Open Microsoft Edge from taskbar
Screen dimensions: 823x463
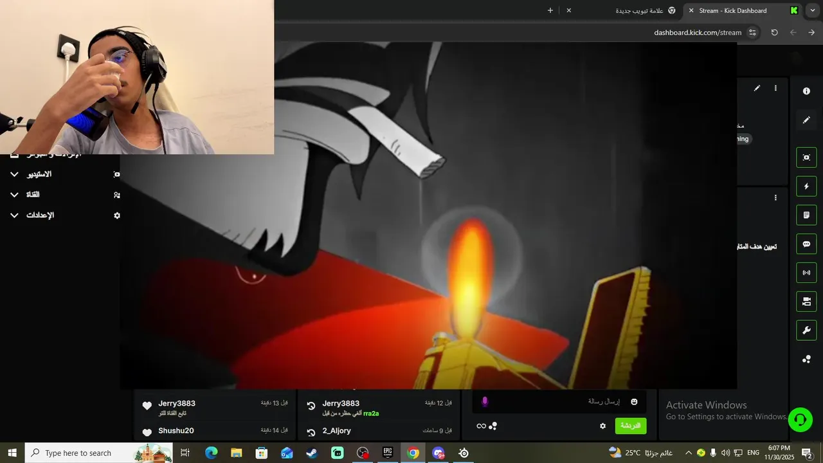point(211,453)
